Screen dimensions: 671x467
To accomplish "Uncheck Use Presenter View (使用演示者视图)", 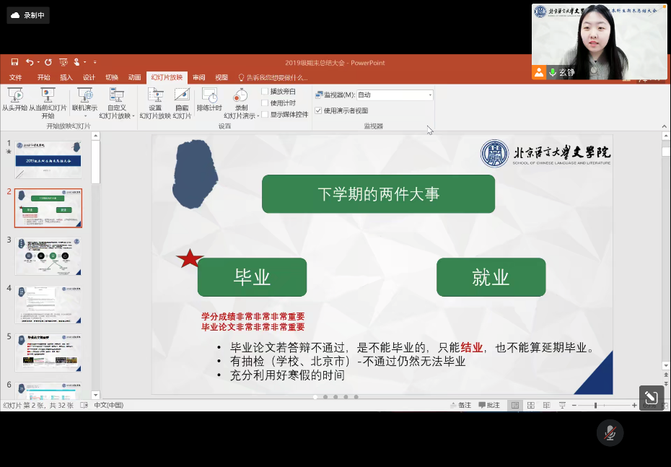I will click(x=318, y=110).
